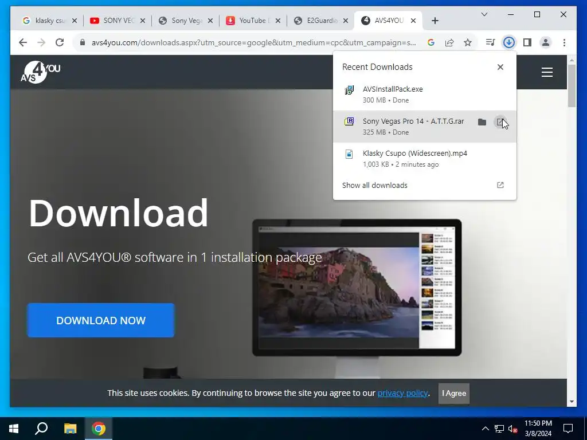Open AVSInstallPack.exe download entry
The width and height of the screenshot is (587, 440).
click(x=425, y=95)
